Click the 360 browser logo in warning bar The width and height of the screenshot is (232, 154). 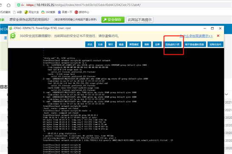coord(13,36)
